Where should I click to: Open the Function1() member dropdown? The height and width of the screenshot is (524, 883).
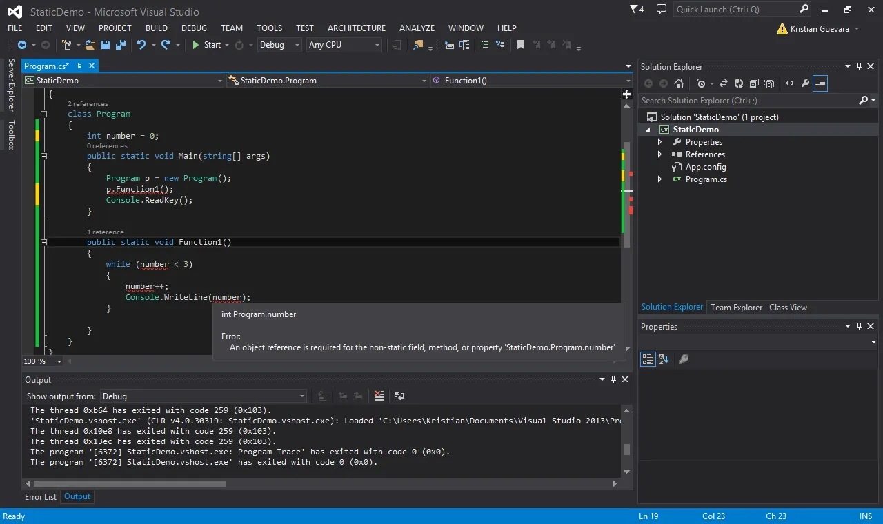tap(531, 81)
